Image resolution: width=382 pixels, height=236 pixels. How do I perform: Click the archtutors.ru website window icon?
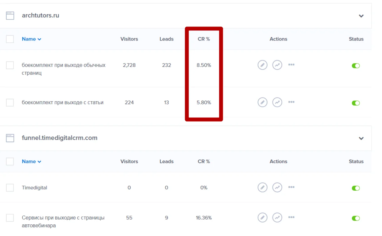[10, 15]
